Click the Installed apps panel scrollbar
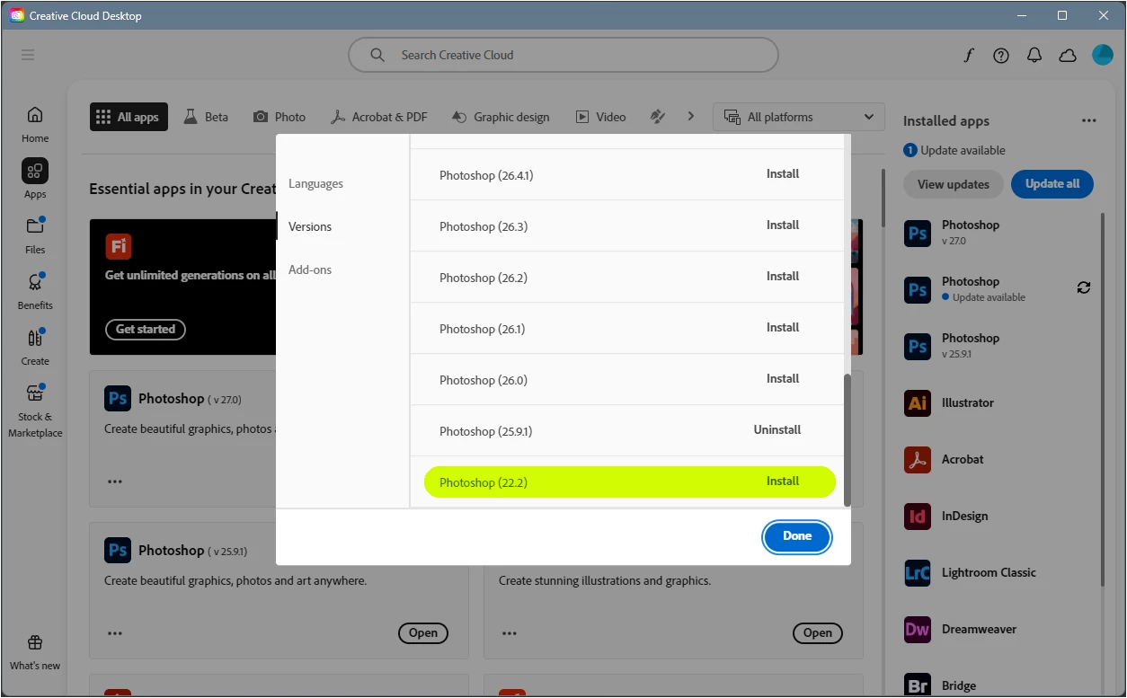Screen dimensions: 1127x698 [1104, 399]
